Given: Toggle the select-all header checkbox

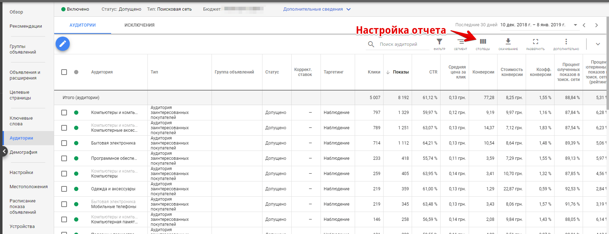Looking at the screenshot, I should tap(64, 72).
